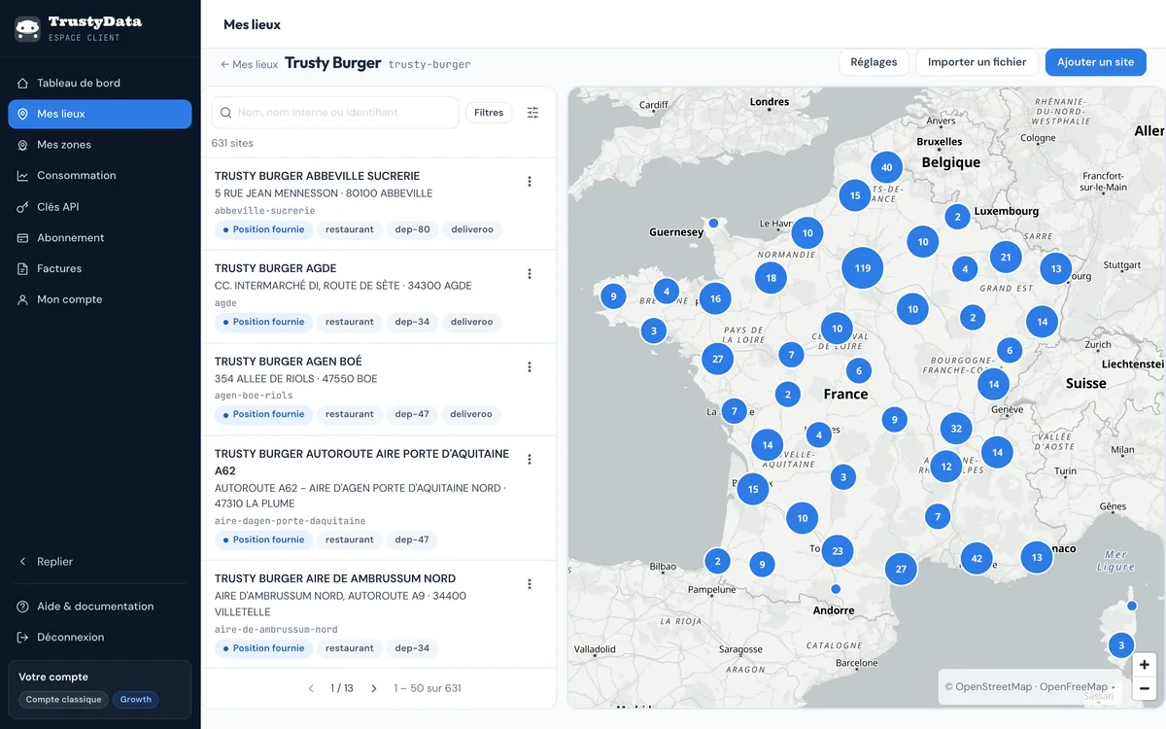
Task: Click the 21 cluster in Grand Est
Action: [1006, 258]
